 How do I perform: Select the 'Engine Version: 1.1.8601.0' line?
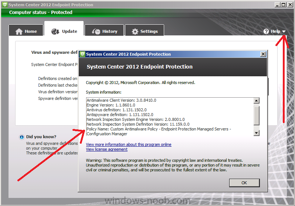coord(111,105)
